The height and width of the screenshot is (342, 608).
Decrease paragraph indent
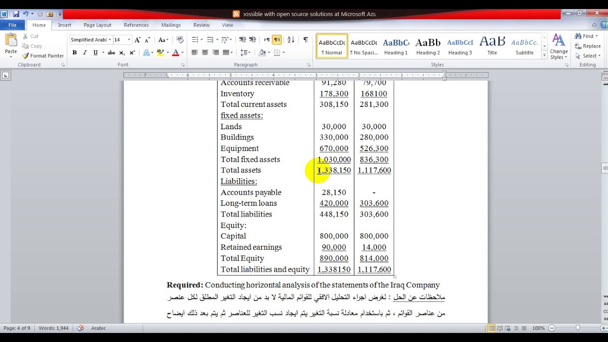(x=242, y=40)
